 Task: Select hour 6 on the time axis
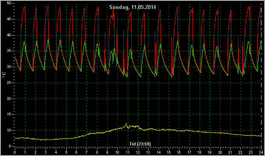pyautogui.click(x=76, y=152)
